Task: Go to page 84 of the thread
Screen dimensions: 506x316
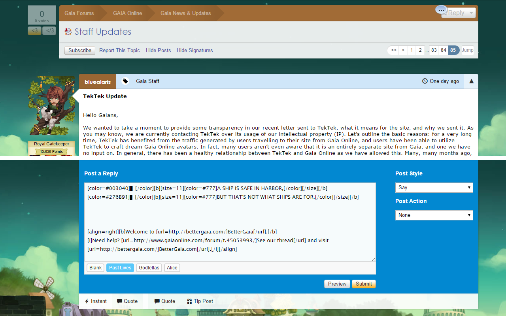Action: pos(444,50)
